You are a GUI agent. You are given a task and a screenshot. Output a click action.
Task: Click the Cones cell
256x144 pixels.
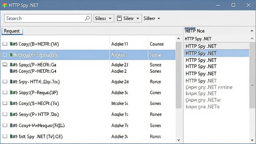point(155,92)
